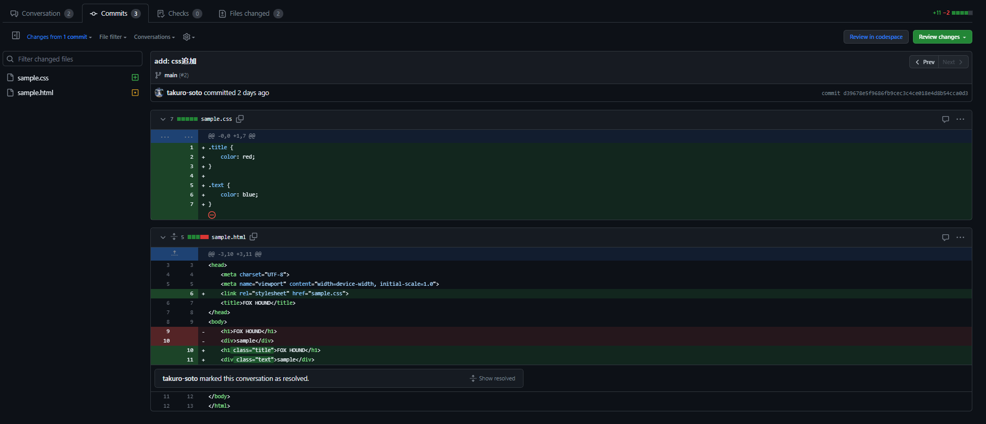Open sample.html three-dot options menu
Screen dimensions: 986x424
[960, 237]
